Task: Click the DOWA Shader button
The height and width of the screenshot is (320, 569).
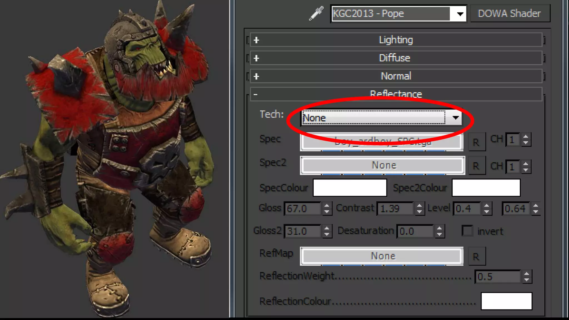Action: click(x=510, y=13)
